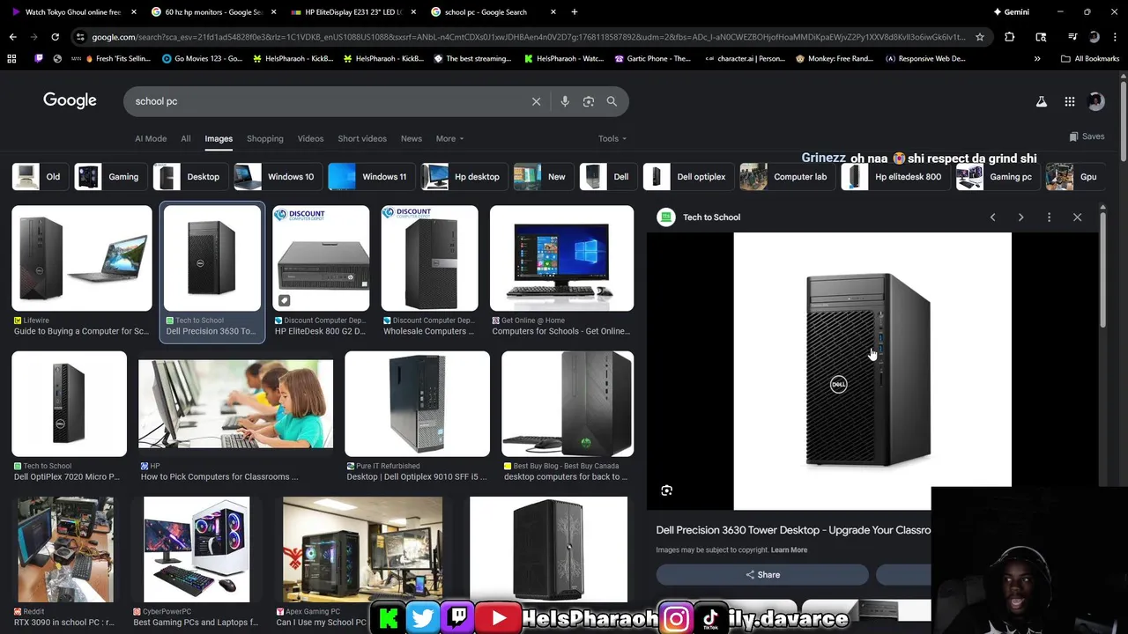This screenshot has height=634, width=1128.
Task: Clear the search box with the X icon
Action: [x=536, y=101]
